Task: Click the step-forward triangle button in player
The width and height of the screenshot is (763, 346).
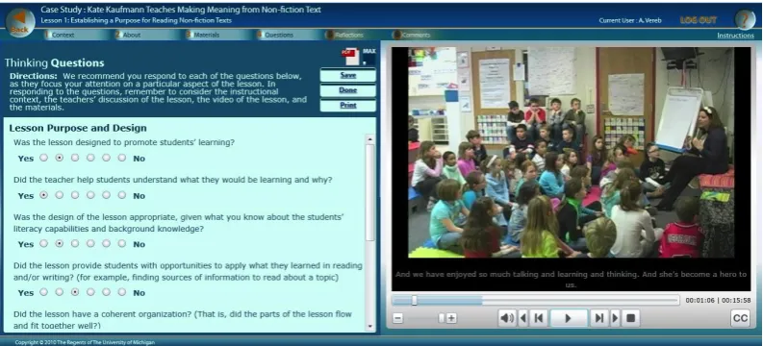Action: pos(615,318)
